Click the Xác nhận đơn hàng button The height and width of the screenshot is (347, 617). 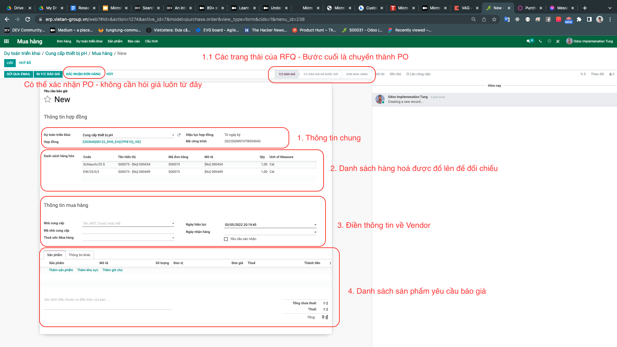point(83,74)
